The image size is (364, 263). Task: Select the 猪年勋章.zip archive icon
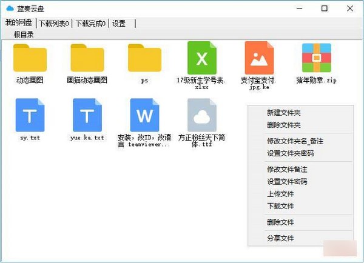[x=316, y=58]
